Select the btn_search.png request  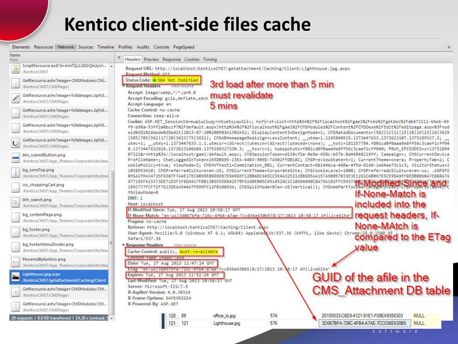[59, 203]
